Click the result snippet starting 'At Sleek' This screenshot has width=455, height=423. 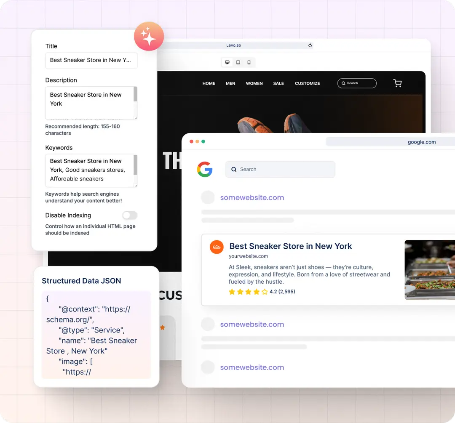309,274
